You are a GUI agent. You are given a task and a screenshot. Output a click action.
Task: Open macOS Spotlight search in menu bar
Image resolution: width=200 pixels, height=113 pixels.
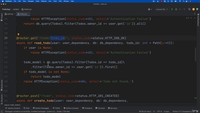(x=183, y=1)
